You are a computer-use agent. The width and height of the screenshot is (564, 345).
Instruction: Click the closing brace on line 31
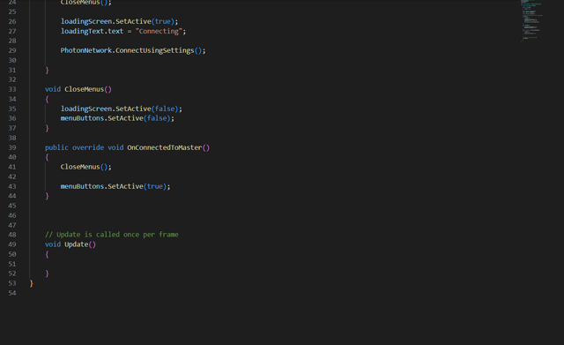pyautogui.click(x=47, y=70)
